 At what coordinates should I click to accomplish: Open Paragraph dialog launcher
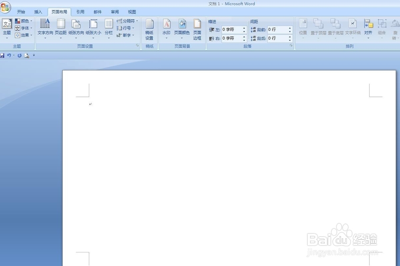point(291,46)
